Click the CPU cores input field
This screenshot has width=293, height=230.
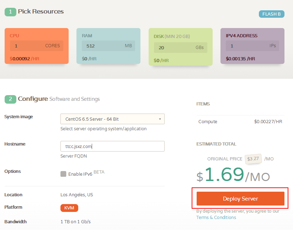37,46
